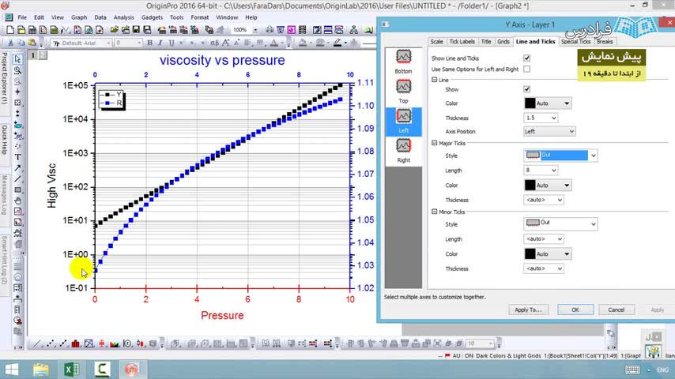Switch to the Special Ticks tab

[575, 42]
